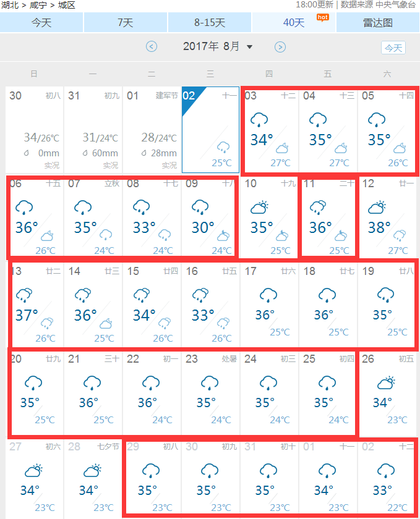This screenshot has height=519, width=420.
Task: Click the sunny-cloudy icon on August 12
Action: click(377, 208)
